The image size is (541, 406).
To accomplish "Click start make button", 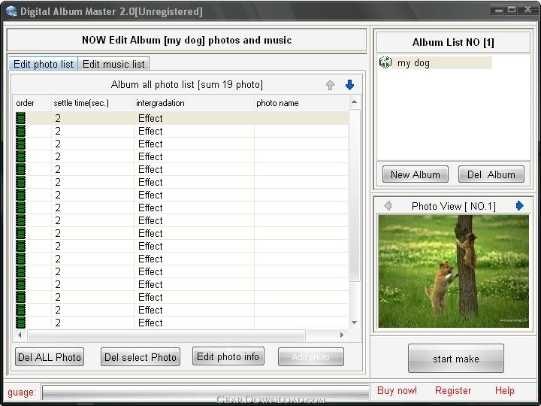I will point(456,359).
